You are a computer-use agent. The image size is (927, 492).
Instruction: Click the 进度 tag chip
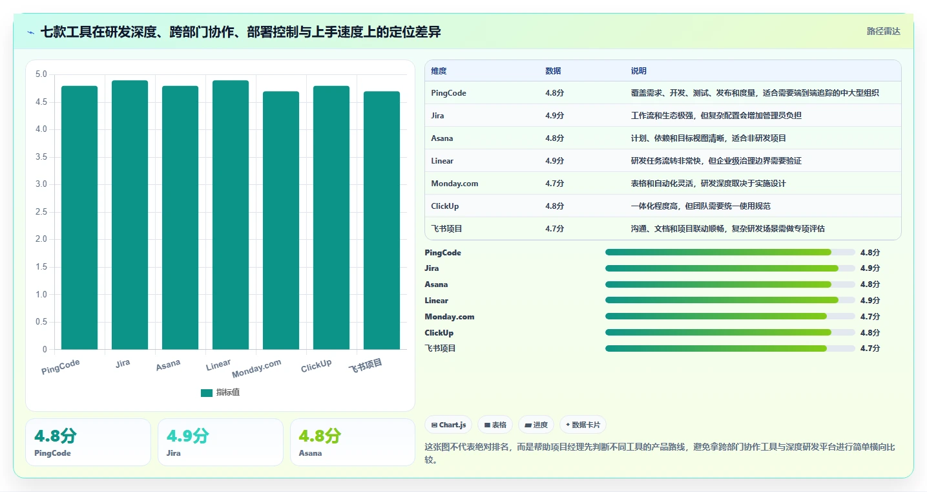pos(536,425)
